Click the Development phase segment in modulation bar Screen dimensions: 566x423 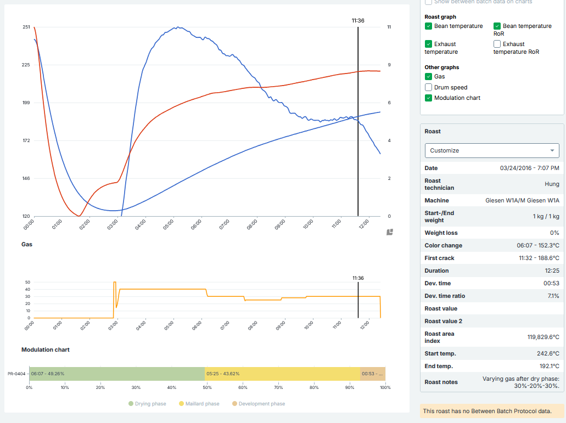373,374
